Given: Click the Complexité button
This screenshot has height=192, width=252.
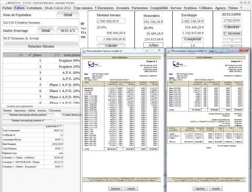Looking at the screenshot, I should [193, 39].
